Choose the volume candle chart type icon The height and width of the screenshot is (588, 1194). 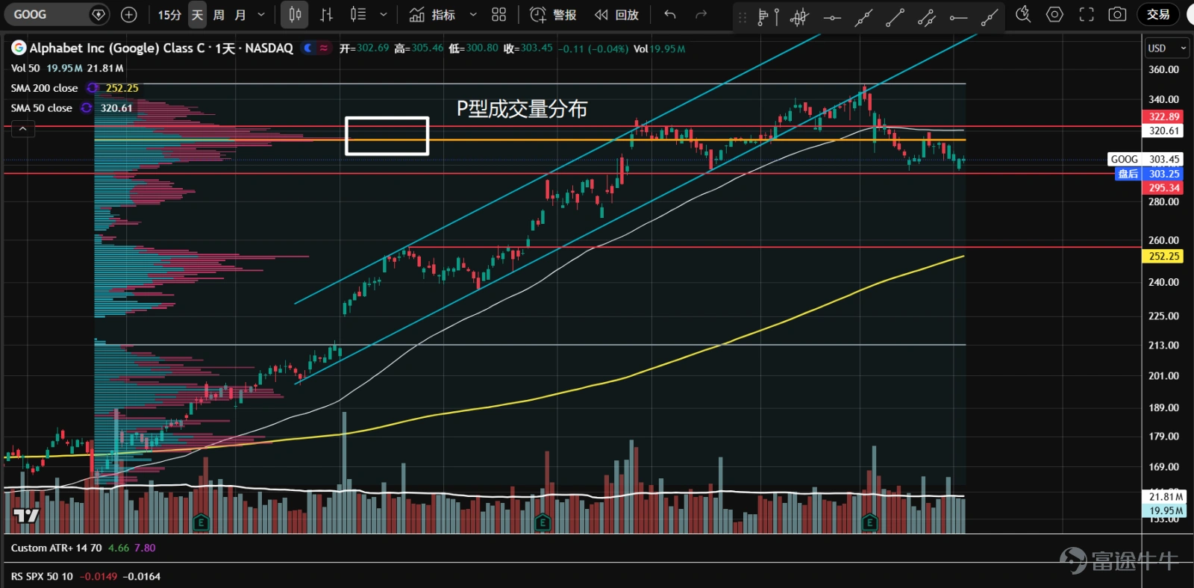359,15
